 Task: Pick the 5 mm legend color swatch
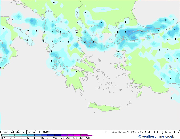tap(31, 135)
